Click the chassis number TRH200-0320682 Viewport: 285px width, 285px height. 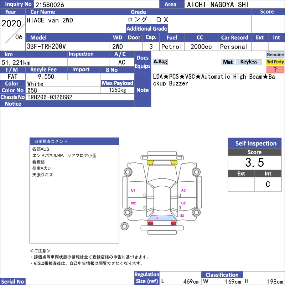pyautogui.click(x=50, y=97)
